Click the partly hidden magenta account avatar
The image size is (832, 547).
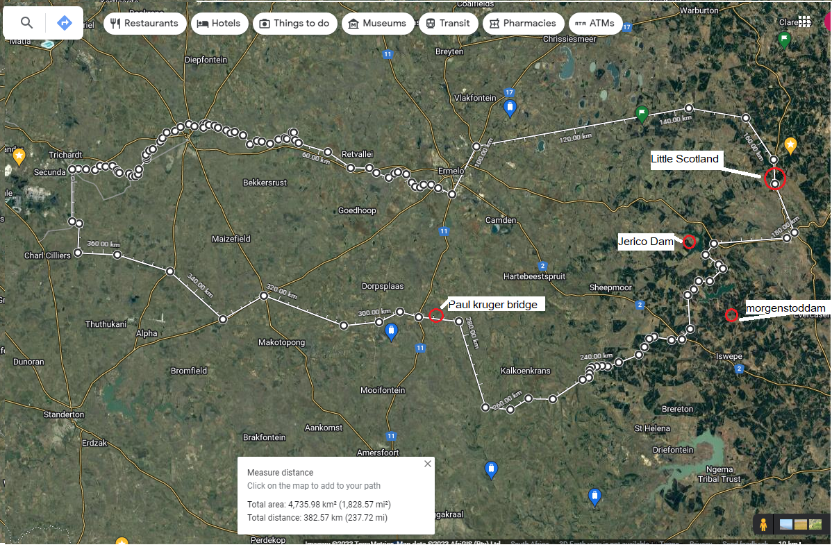tap(828, 22)
